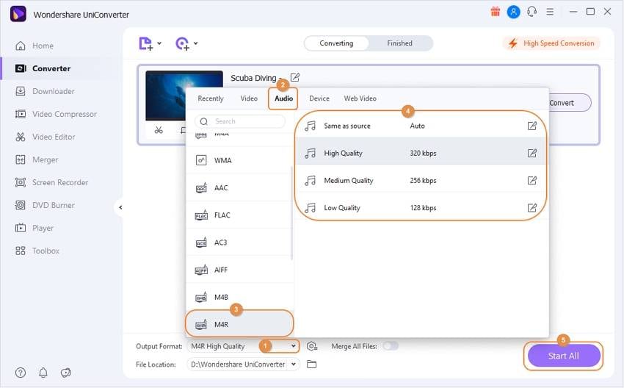Open the support headset icon
This screenshot has height=388, width=624.
point(532,12)
